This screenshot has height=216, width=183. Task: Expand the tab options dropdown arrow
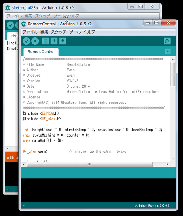click(x=168, y=51)
